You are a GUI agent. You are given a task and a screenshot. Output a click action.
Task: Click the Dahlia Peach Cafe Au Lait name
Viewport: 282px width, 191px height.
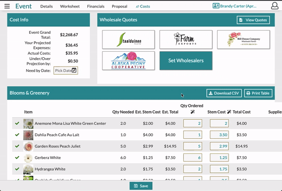57,135
